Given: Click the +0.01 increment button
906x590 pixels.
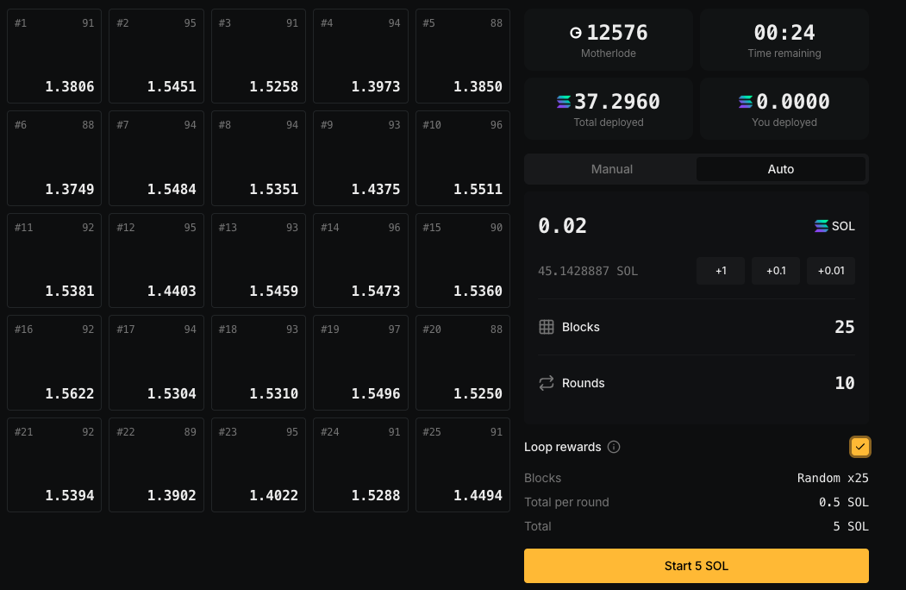Looking at the screenshot, I should (831, 271).
